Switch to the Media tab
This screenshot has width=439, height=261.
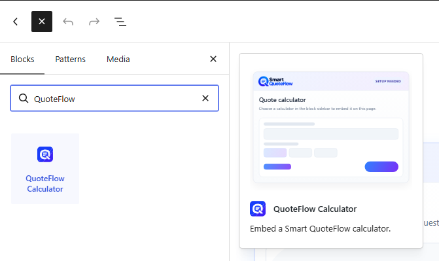point(118,59)
